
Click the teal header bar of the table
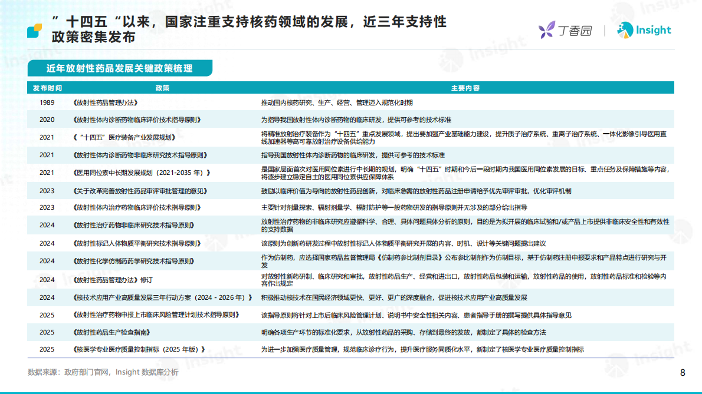point(351,87)
